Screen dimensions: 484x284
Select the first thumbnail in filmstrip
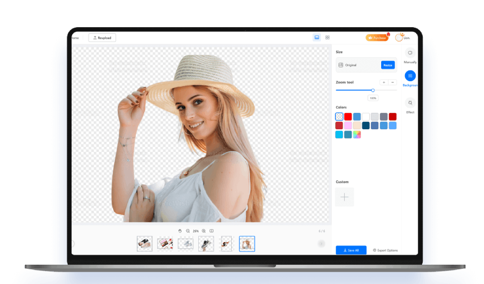[x=144, y=244]
